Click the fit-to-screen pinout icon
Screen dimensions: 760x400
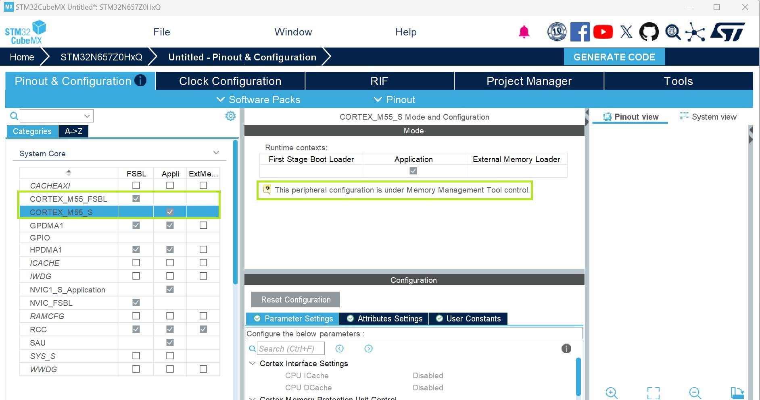tap(654, 393)
